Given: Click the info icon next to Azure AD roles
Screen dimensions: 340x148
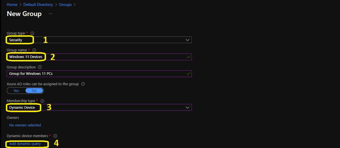Looking at the screenshot, I should 83,84.
